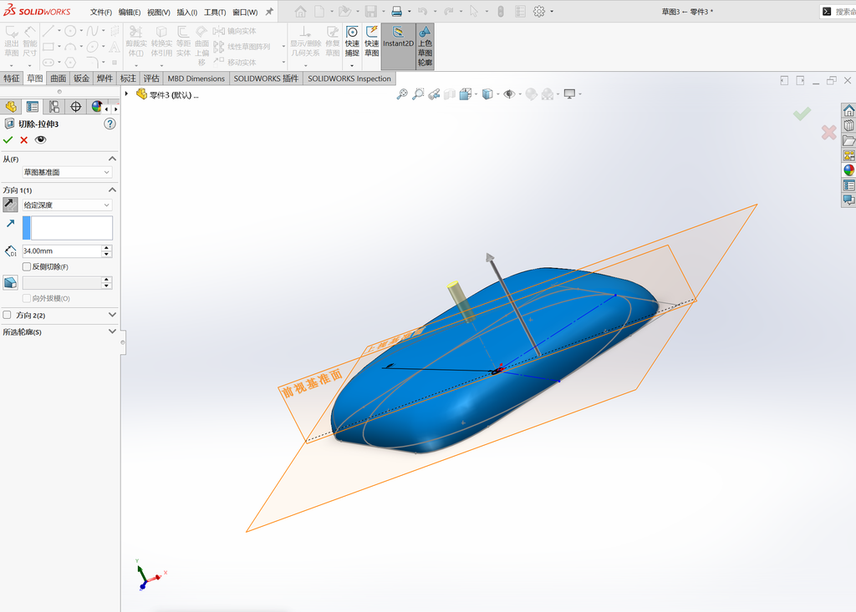Open help for the 切除-拉伸3 feature
The width and height of the screenshot is (856, 612).
110,124
